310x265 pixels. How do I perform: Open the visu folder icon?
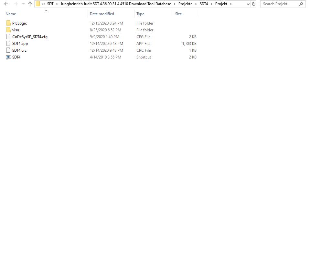coord(8,30)
